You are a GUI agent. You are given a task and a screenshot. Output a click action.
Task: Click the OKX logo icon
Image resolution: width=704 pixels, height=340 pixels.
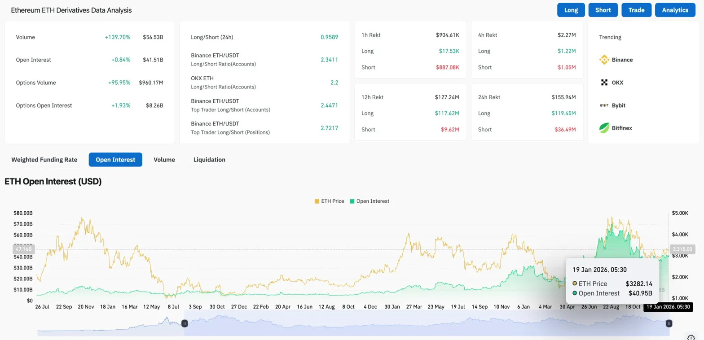604,83
